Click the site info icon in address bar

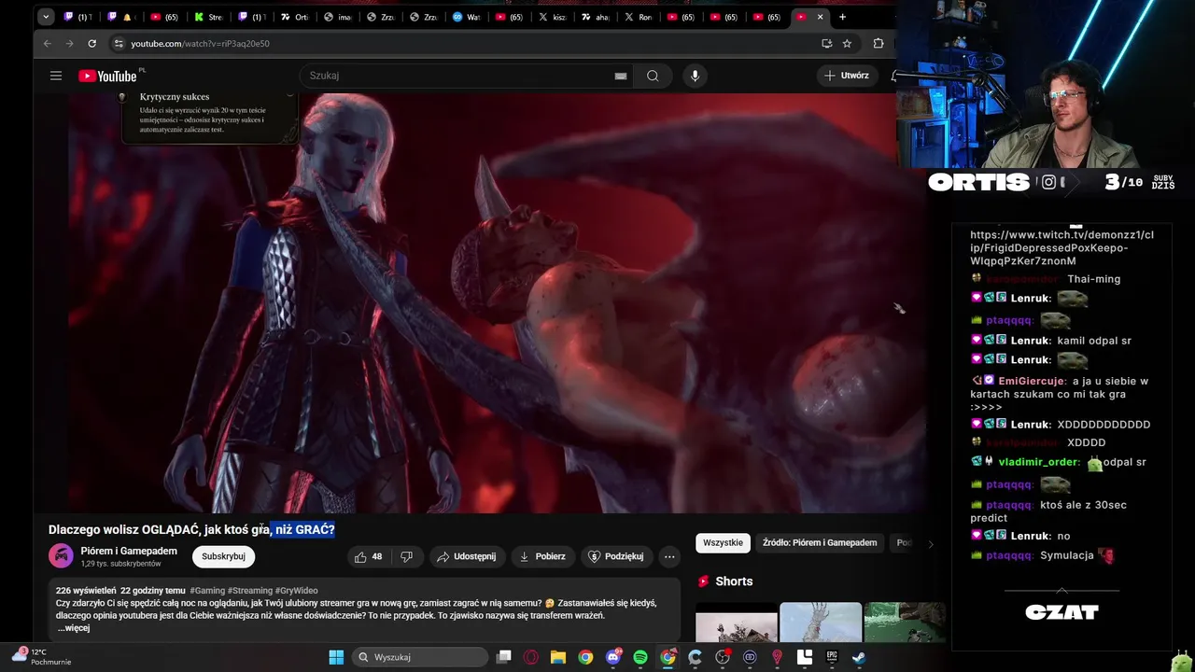tap(118, 43)
